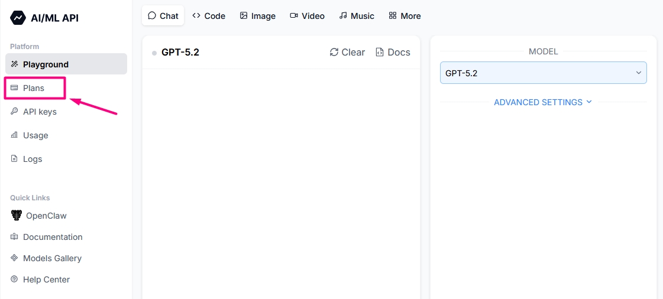Click the GPT-5.2 chat header title
The image size is (663, 299).
click(180, 52)
